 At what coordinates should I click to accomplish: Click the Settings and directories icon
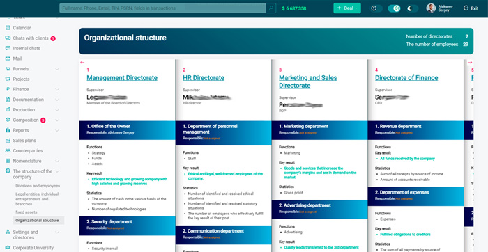tap(8, 232)
